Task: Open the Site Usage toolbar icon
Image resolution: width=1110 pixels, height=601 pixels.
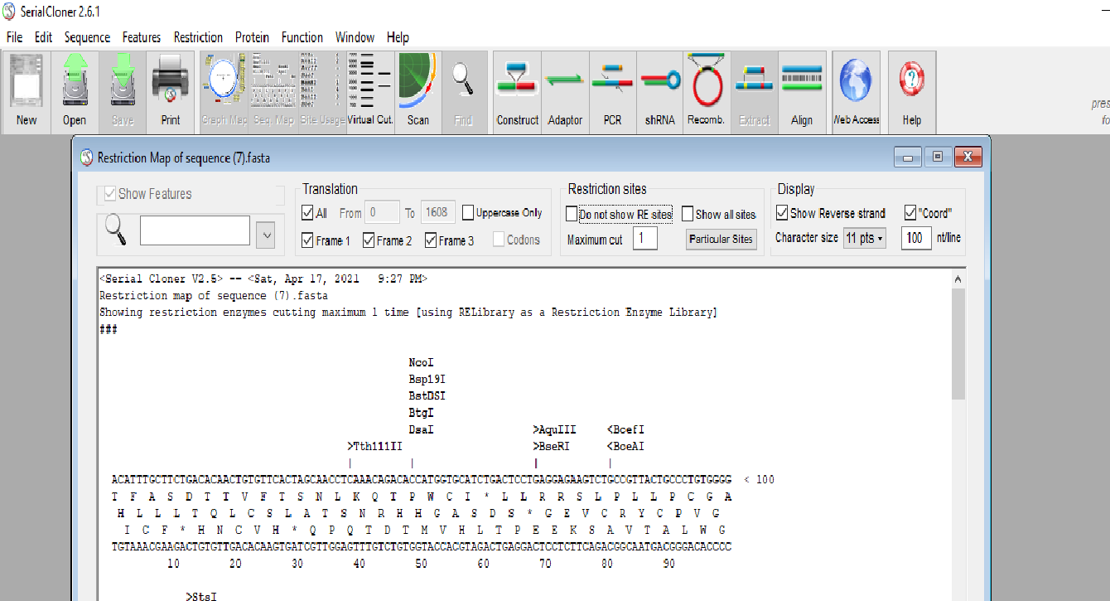Action: click(322, 91)
